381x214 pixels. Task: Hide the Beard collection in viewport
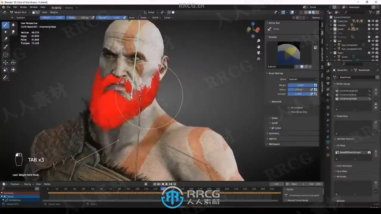point(373,29)
